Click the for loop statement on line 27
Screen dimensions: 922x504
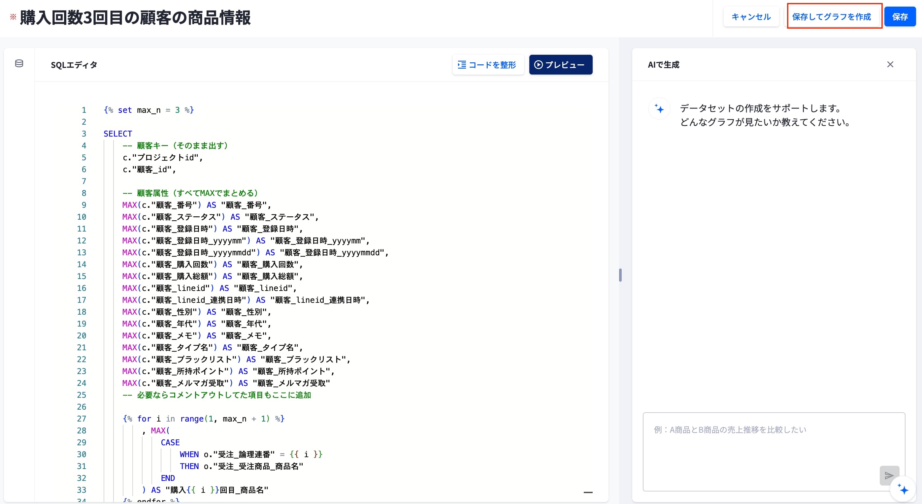click(204, 419)
